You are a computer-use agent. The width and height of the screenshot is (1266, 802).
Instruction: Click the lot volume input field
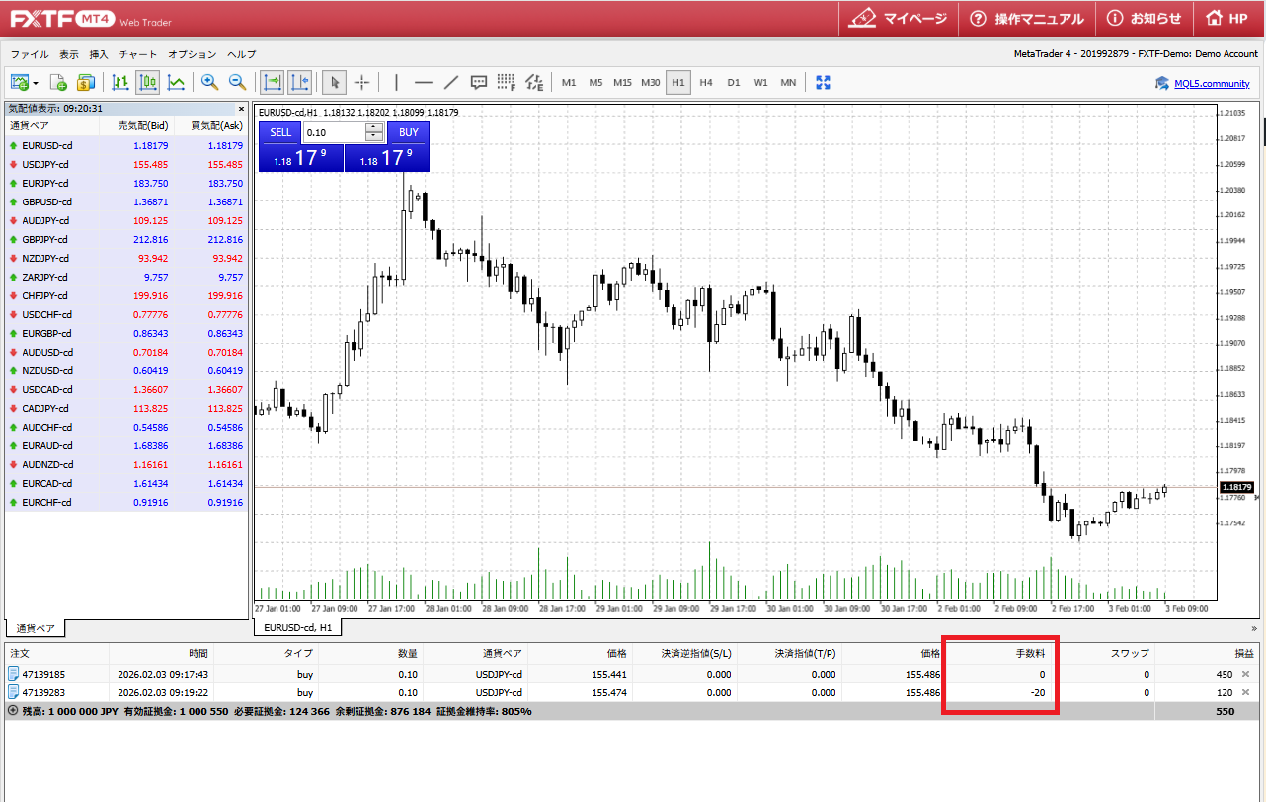[334, 132]
